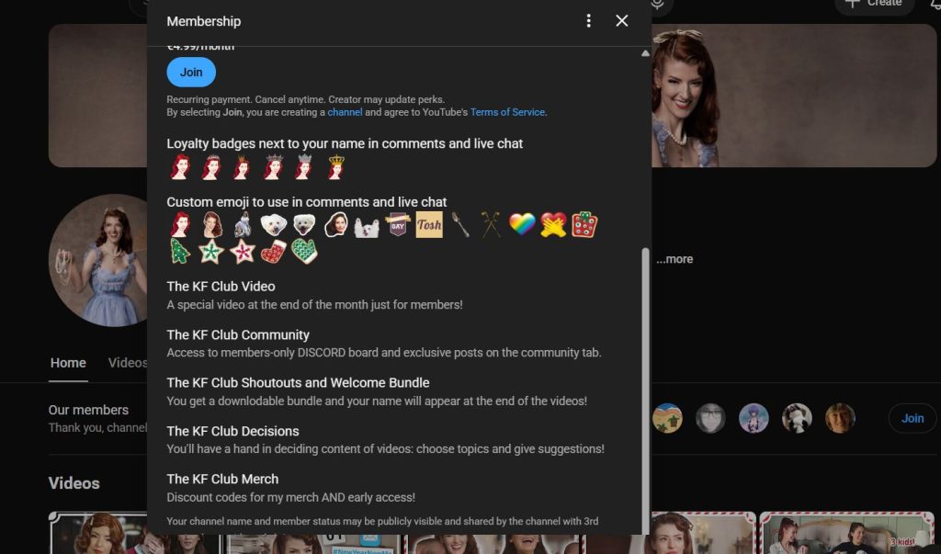Click the Membership dialog scrollbar thumb
This screenshot has width=941, height=554.
645,390
